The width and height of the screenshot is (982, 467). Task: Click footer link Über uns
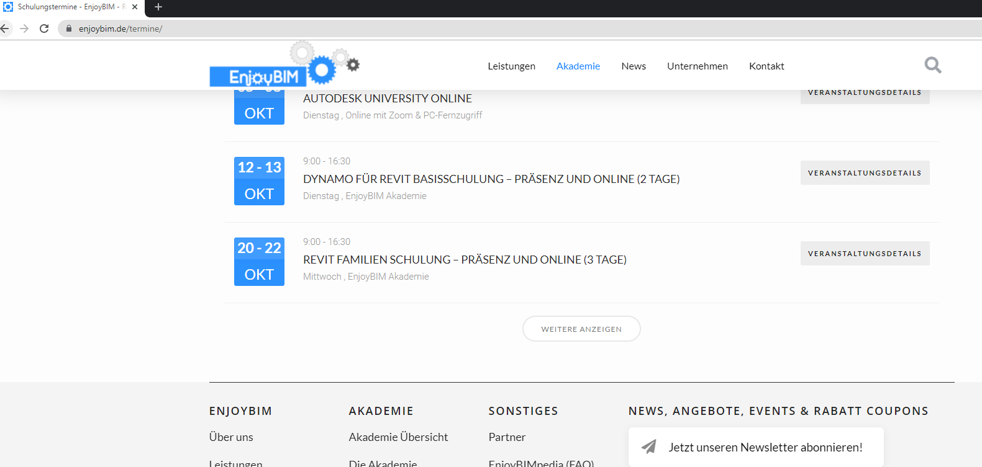[x=231, y=437]
